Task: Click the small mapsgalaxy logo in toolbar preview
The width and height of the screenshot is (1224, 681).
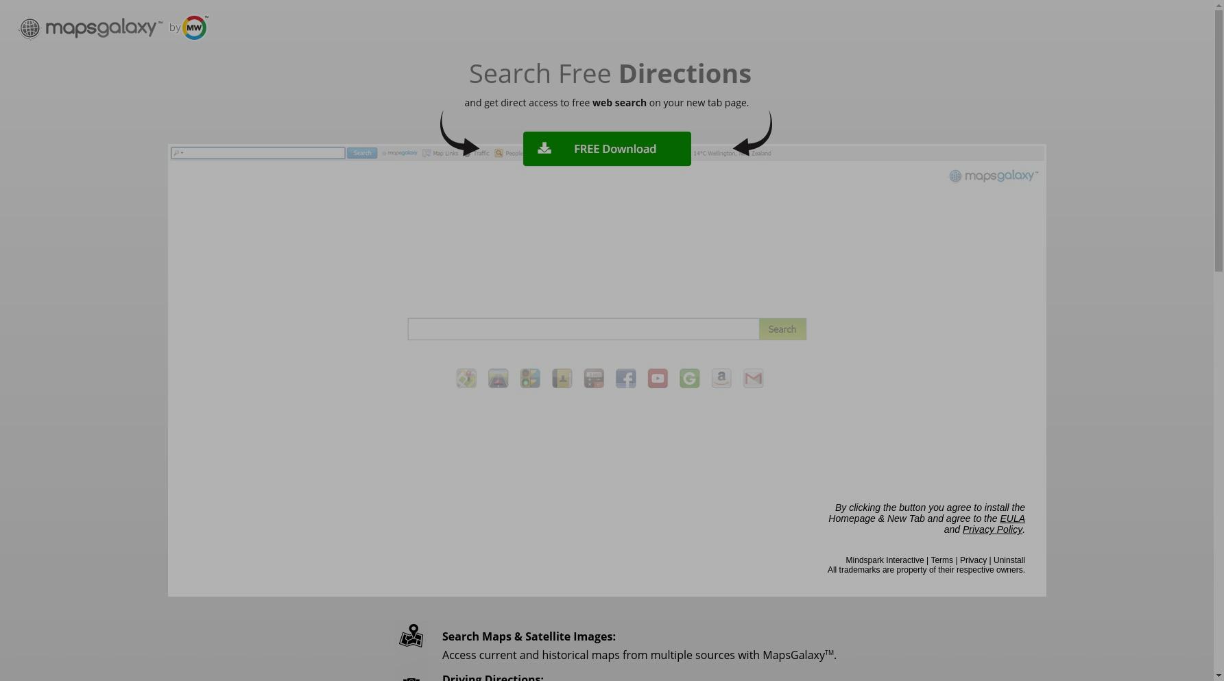Action: [400, 153]
